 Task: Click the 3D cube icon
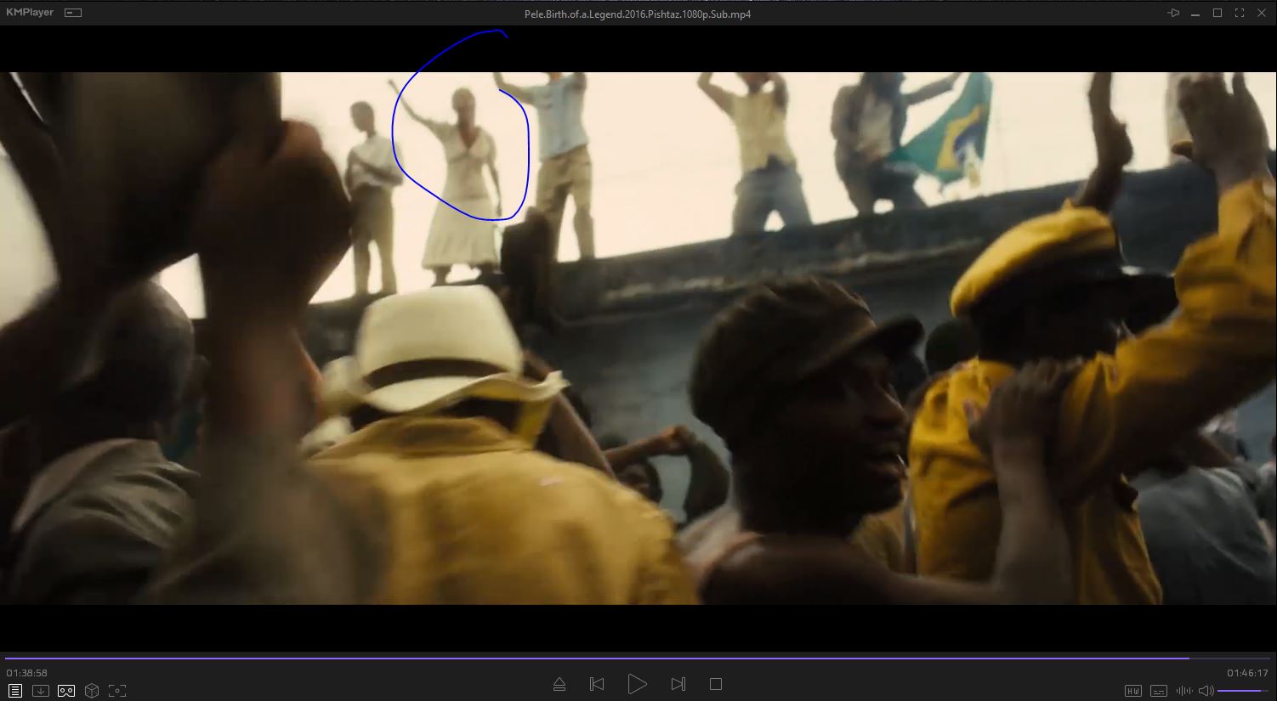pos(92,691)
